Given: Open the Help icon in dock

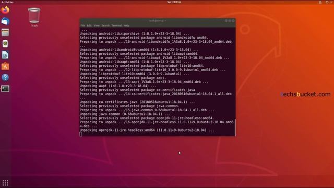Looking at the screenshot, I should [x=5, y=77].
